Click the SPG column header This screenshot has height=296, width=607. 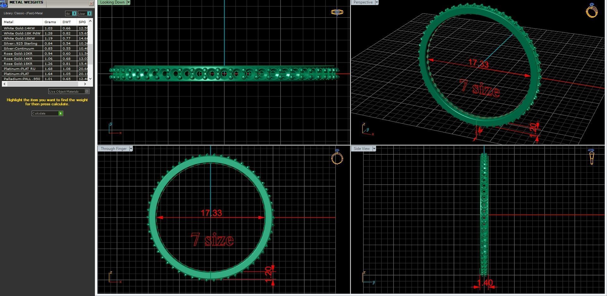coord(83,22)
